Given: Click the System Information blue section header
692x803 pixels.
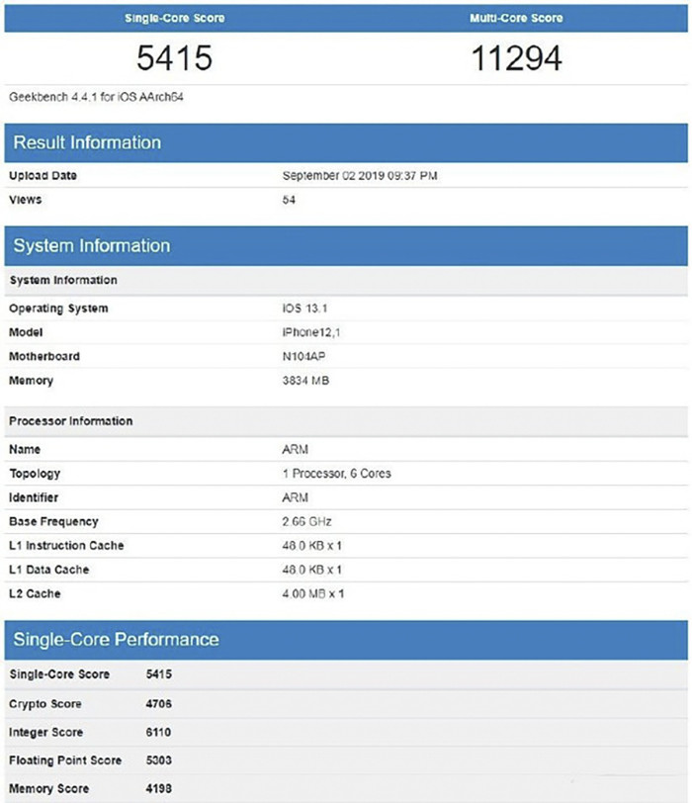Looking at the screenshot, I should (x=92, y=245).
